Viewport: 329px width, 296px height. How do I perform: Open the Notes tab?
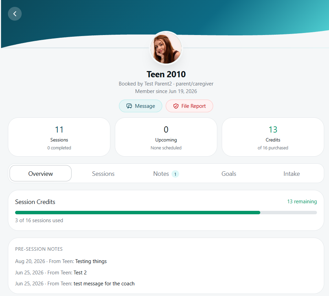tap(166, 173)
